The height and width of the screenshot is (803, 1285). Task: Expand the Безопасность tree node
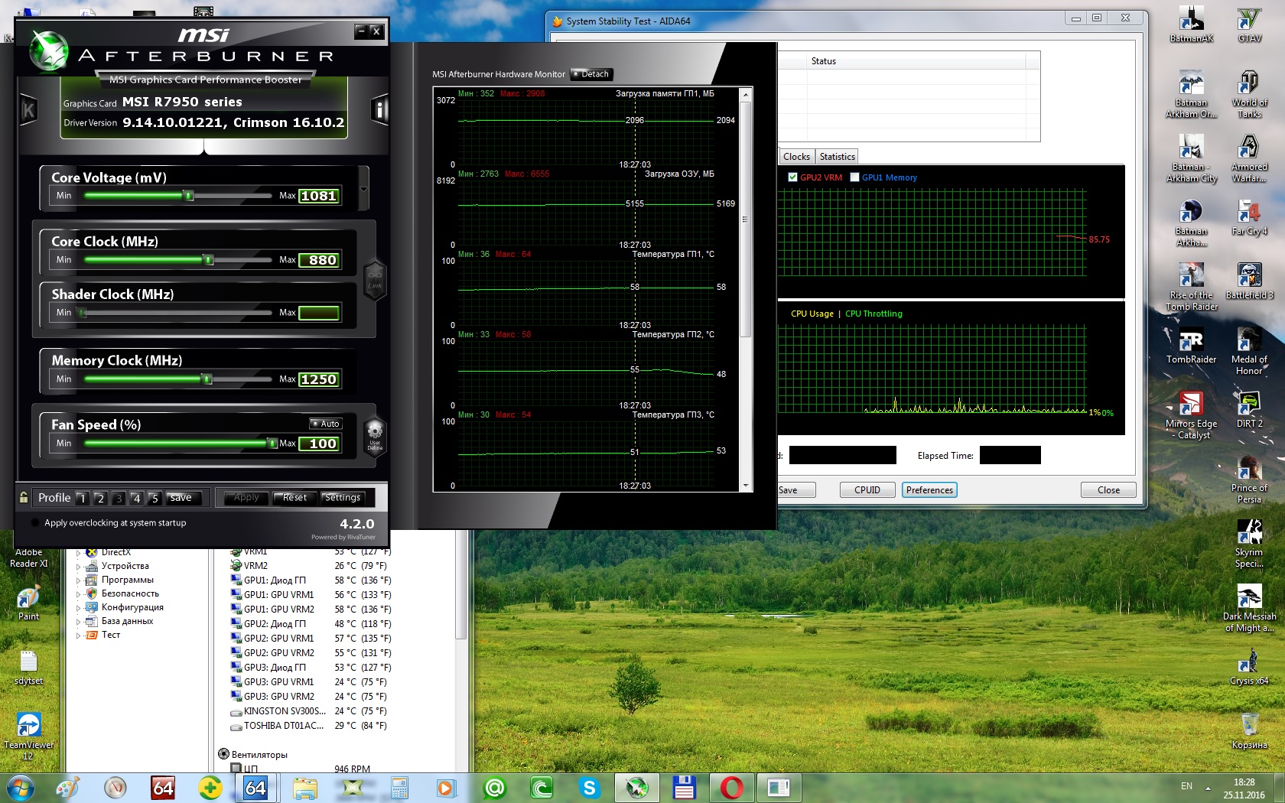pyautogui.click(x=78, y=594)
